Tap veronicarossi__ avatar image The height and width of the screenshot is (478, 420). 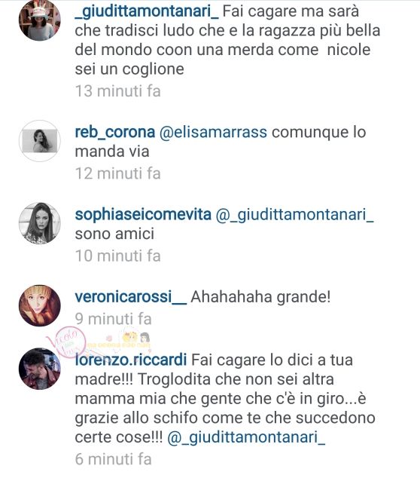[x=40, y=305]
